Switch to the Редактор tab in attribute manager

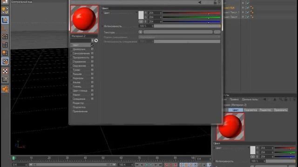265,110
